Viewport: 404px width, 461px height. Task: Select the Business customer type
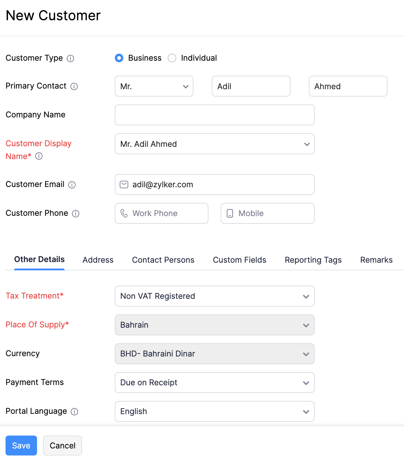click(x=119, y=58)
